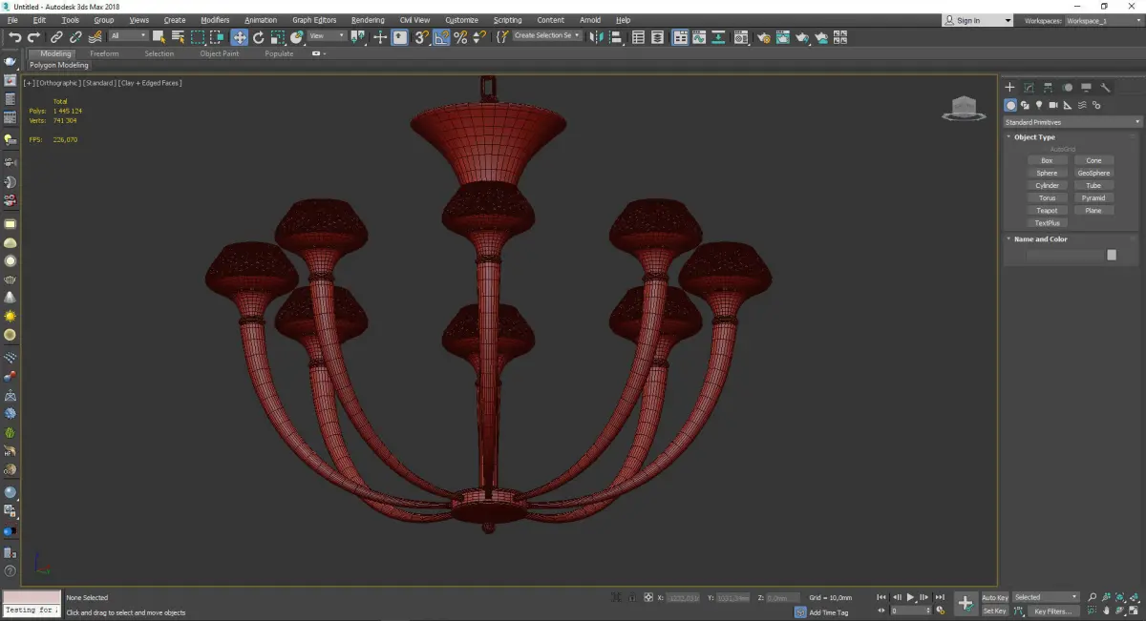This screenshot has width=1146, height=621.
Task: Click the Undo arrow icon
Action: [x=15, y=37]
